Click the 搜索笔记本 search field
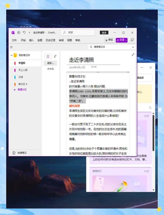 112,47
